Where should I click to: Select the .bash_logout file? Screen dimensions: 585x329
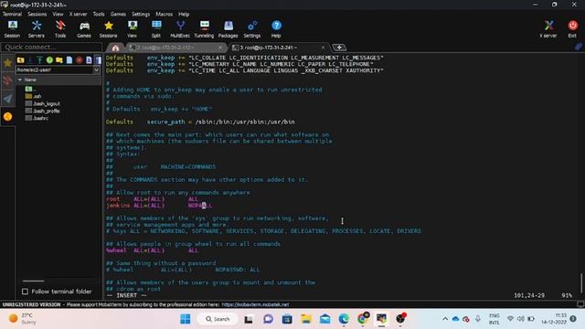[43, 103]
